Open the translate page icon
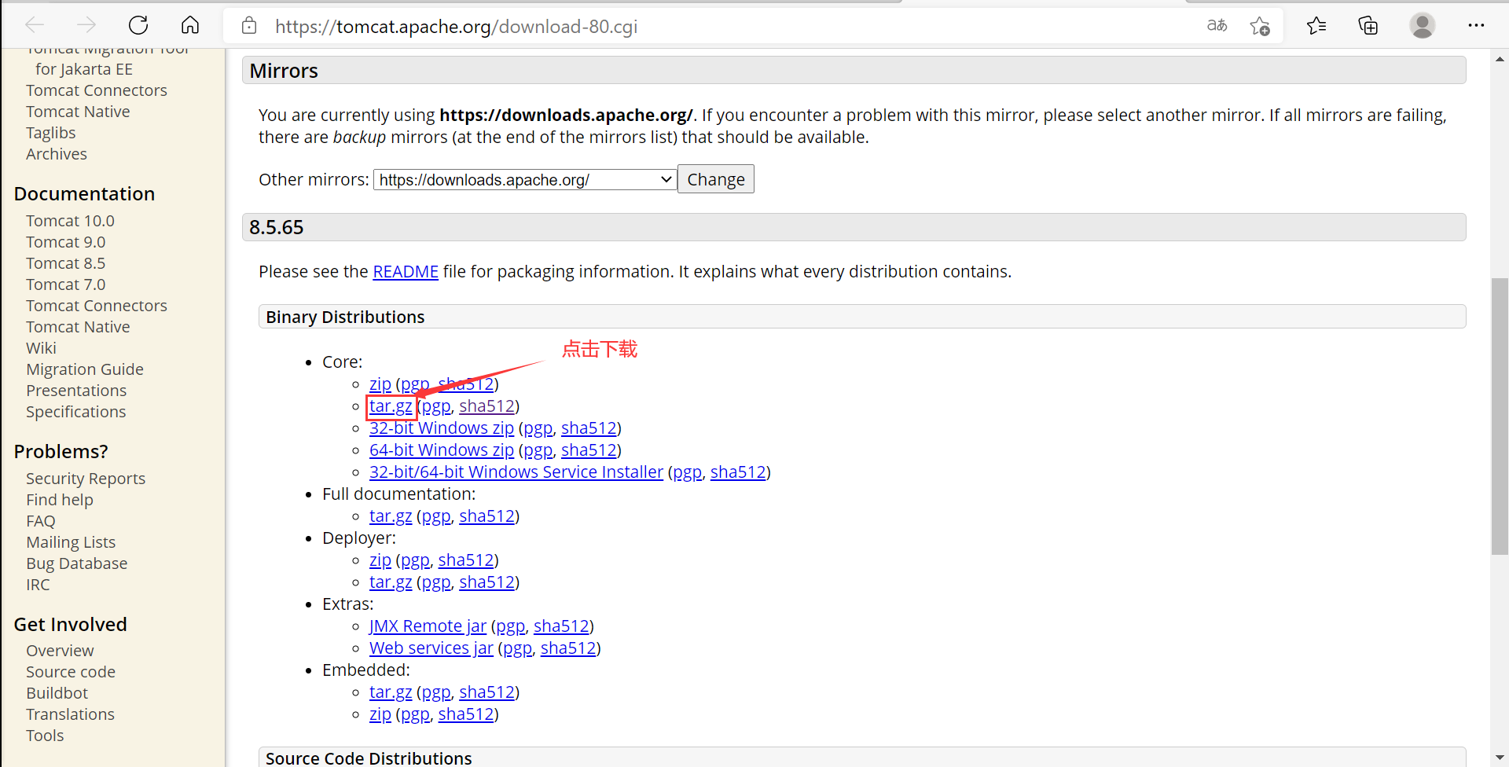The image size is (1509, 767). point(1217,25)
